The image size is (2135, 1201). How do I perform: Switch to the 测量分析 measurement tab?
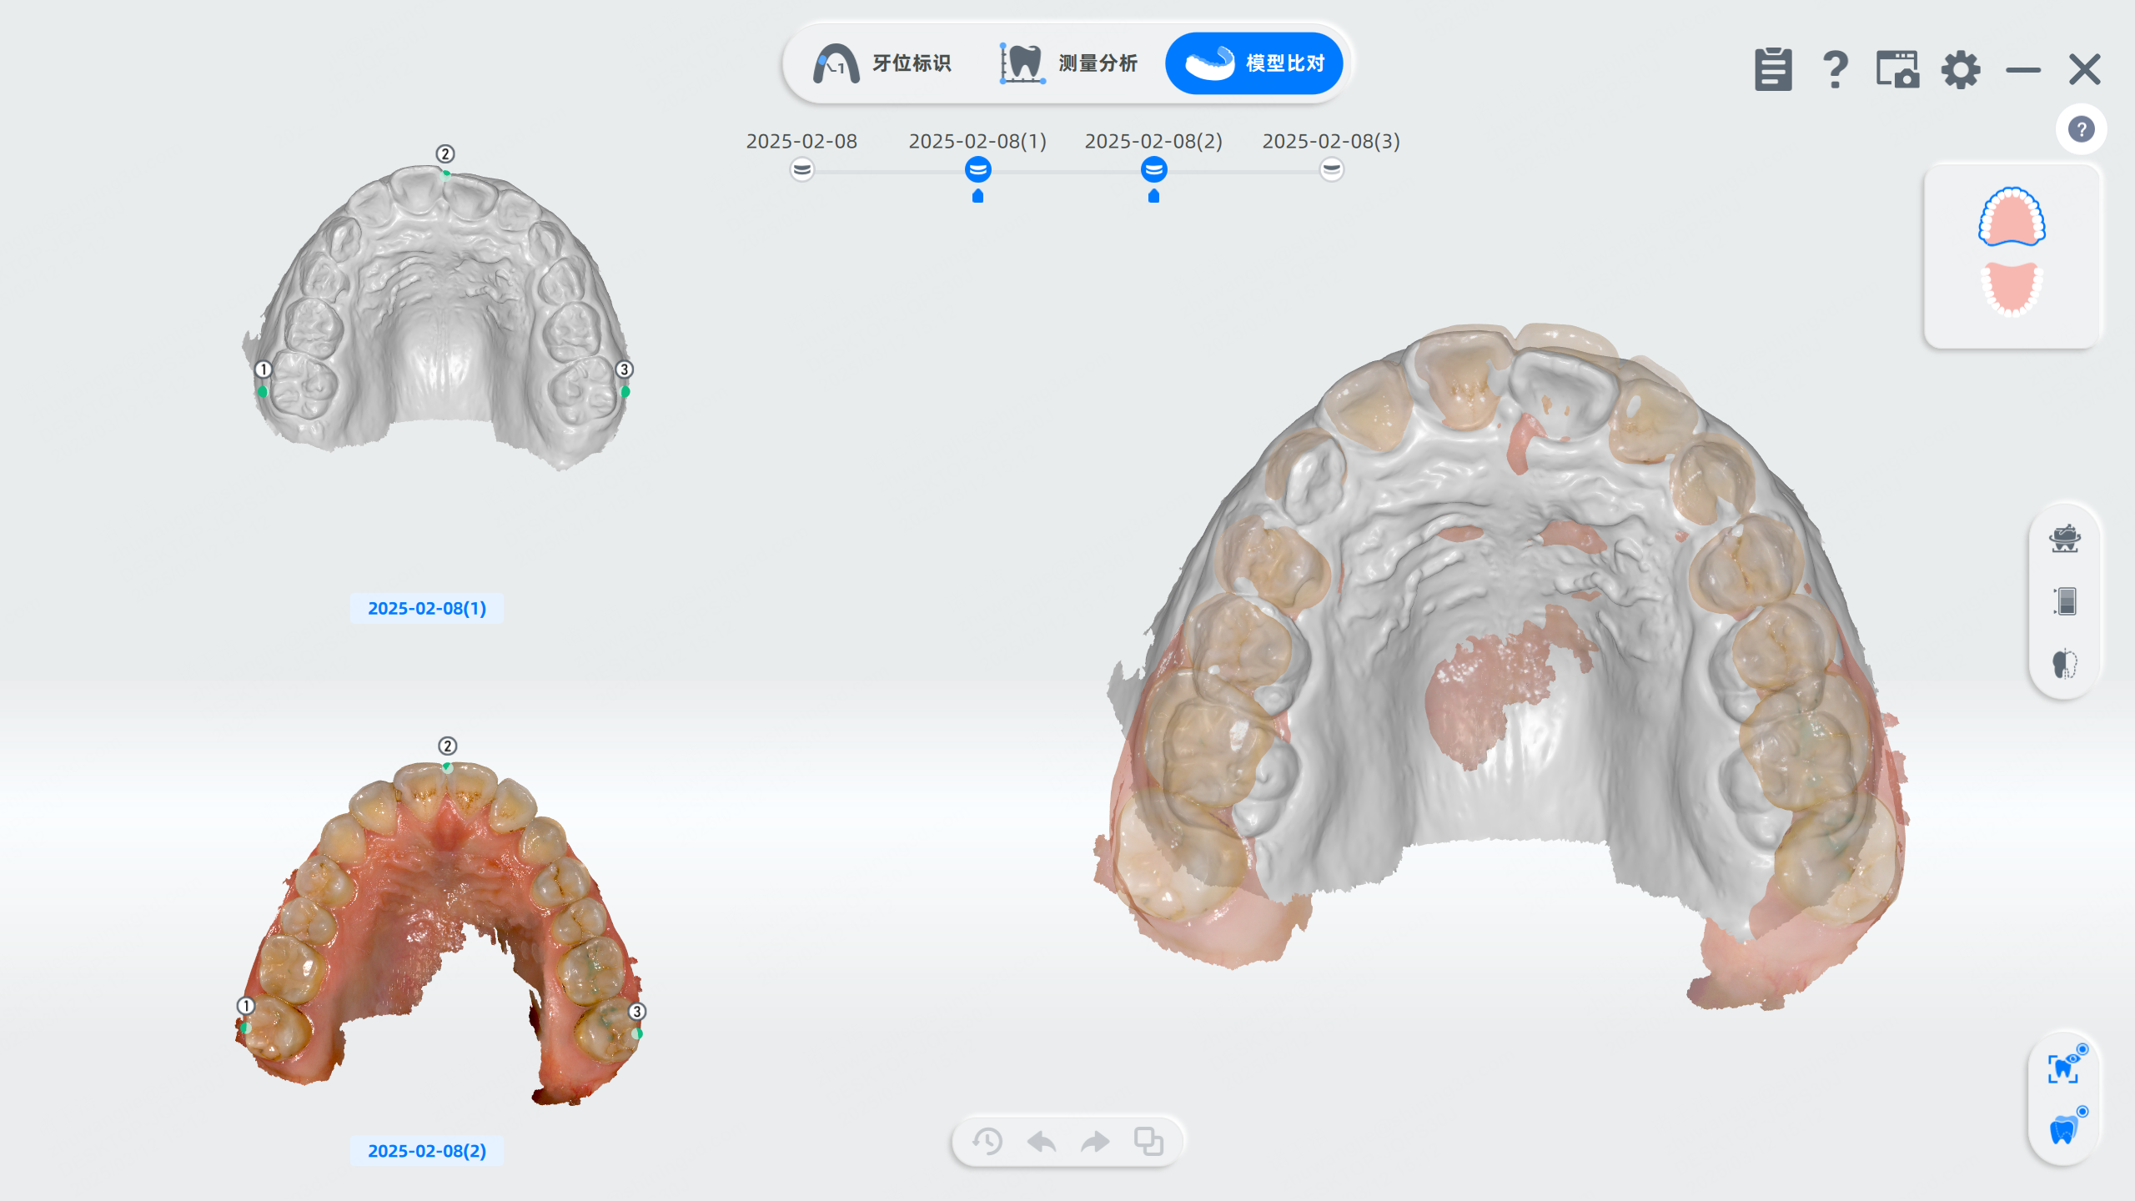coord(1069,63)
